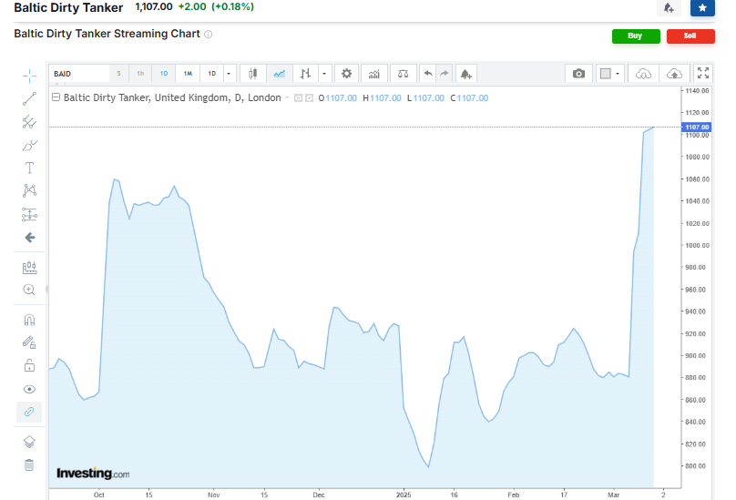This screenshot has height=500, width=736.
Task: Click the green Buy button
Action: click(635, 36)
